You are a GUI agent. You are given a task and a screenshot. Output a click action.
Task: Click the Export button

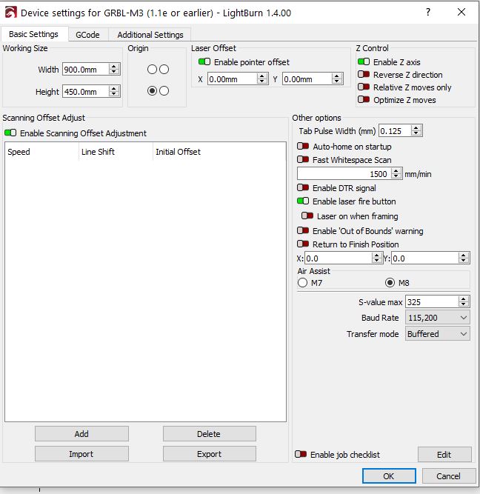click(210, 454)
